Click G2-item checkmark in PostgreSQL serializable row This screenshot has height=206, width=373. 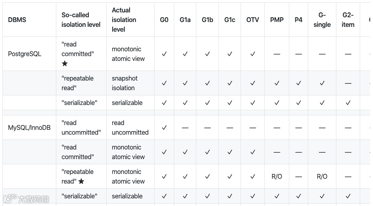click(348, 103)
